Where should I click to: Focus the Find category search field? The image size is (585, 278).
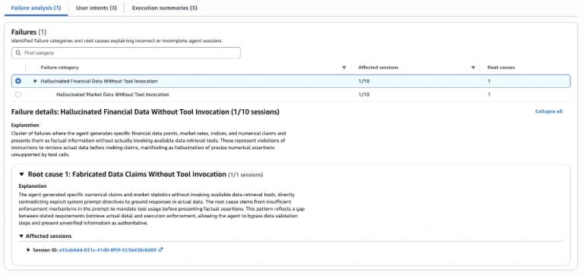coord(126,53)
